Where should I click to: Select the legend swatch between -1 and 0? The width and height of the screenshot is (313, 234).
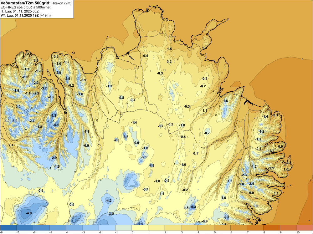tap(124, 228)
